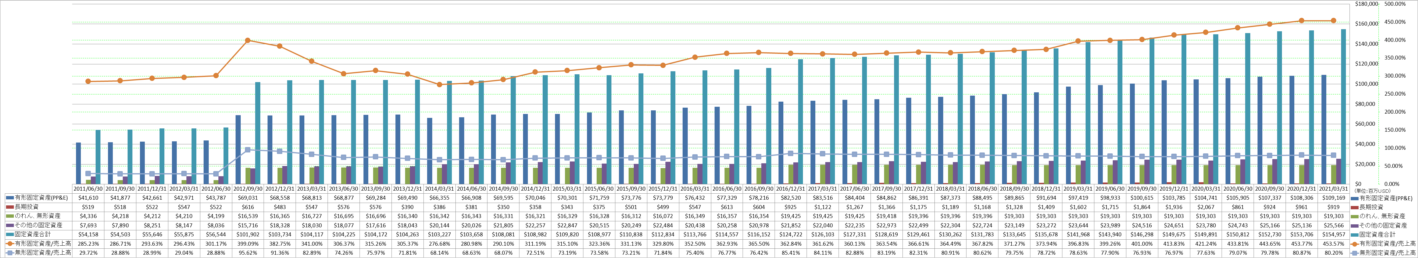Click the $519 long-term investment cell
Screen dimensions: 1418x258
pyautogui.click(x=88, y=207)
